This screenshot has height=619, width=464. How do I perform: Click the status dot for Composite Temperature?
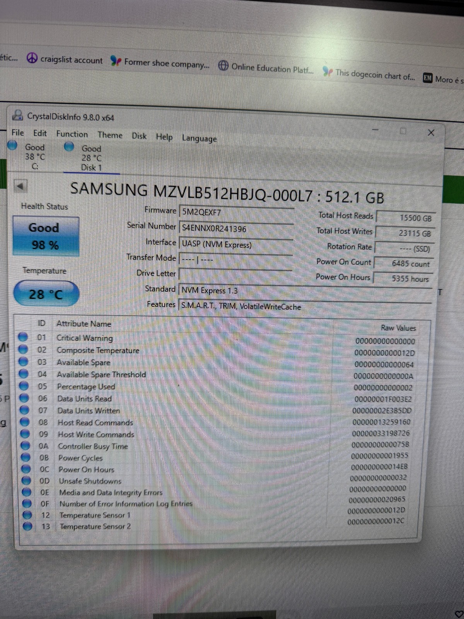[x=23, y=349]
